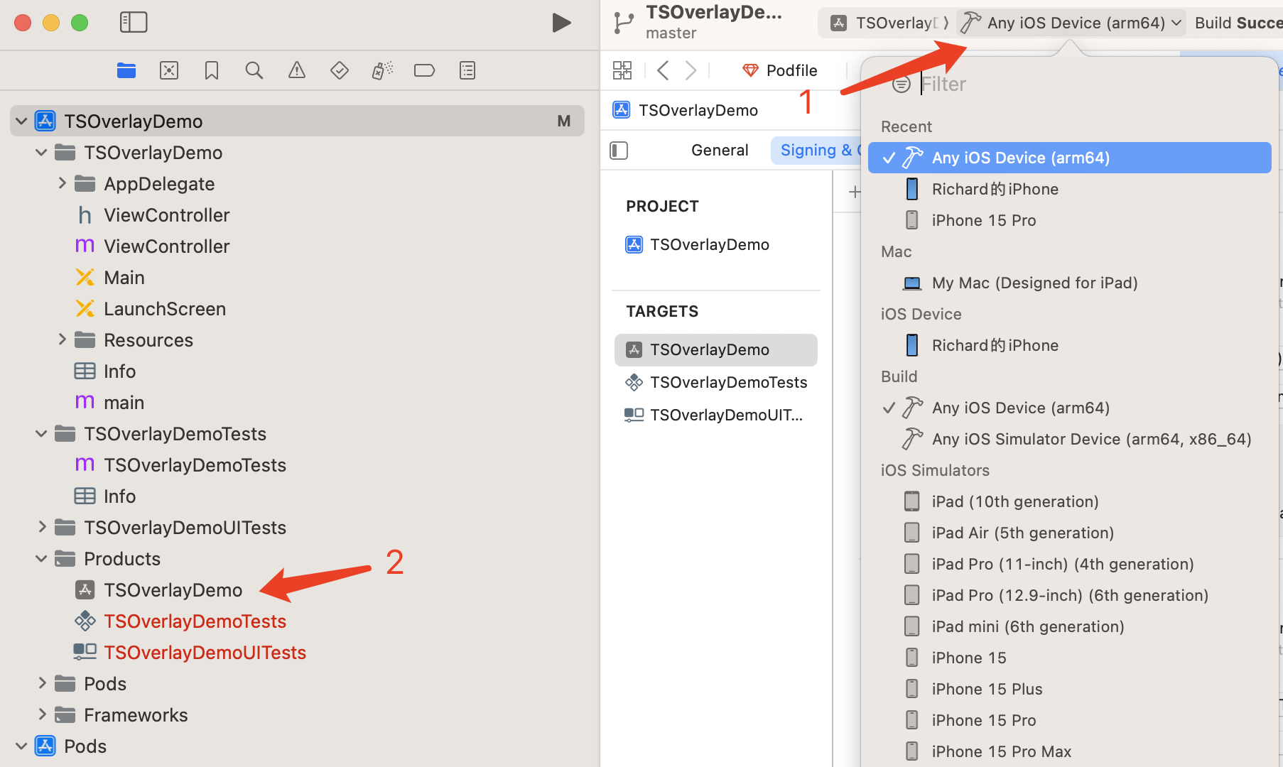Expand the AppDelegate folder
Screen dimensions: 1283x767
(62, 184)
